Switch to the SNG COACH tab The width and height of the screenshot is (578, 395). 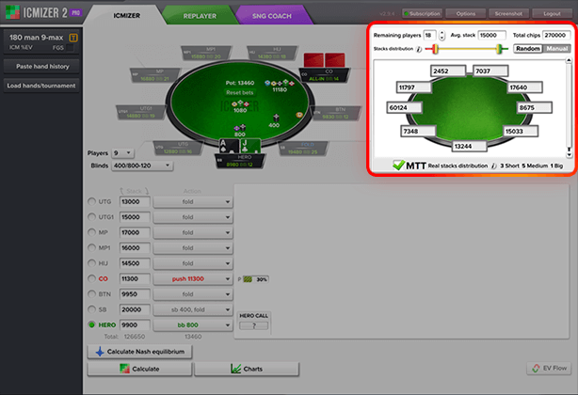[x=272, y=16]
